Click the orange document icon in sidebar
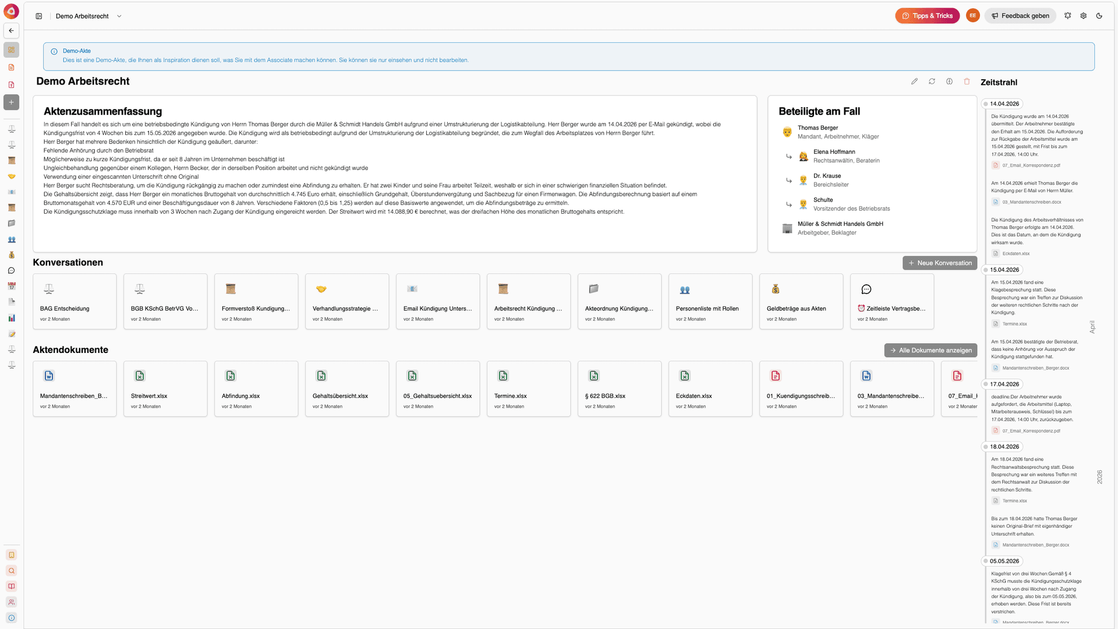The image size is (1118, 629). (11, 68)
